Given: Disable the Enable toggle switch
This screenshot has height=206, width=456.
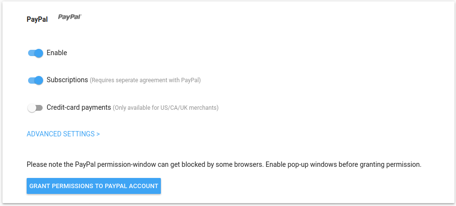Looking at the screenshot, I should click(35, 53).
